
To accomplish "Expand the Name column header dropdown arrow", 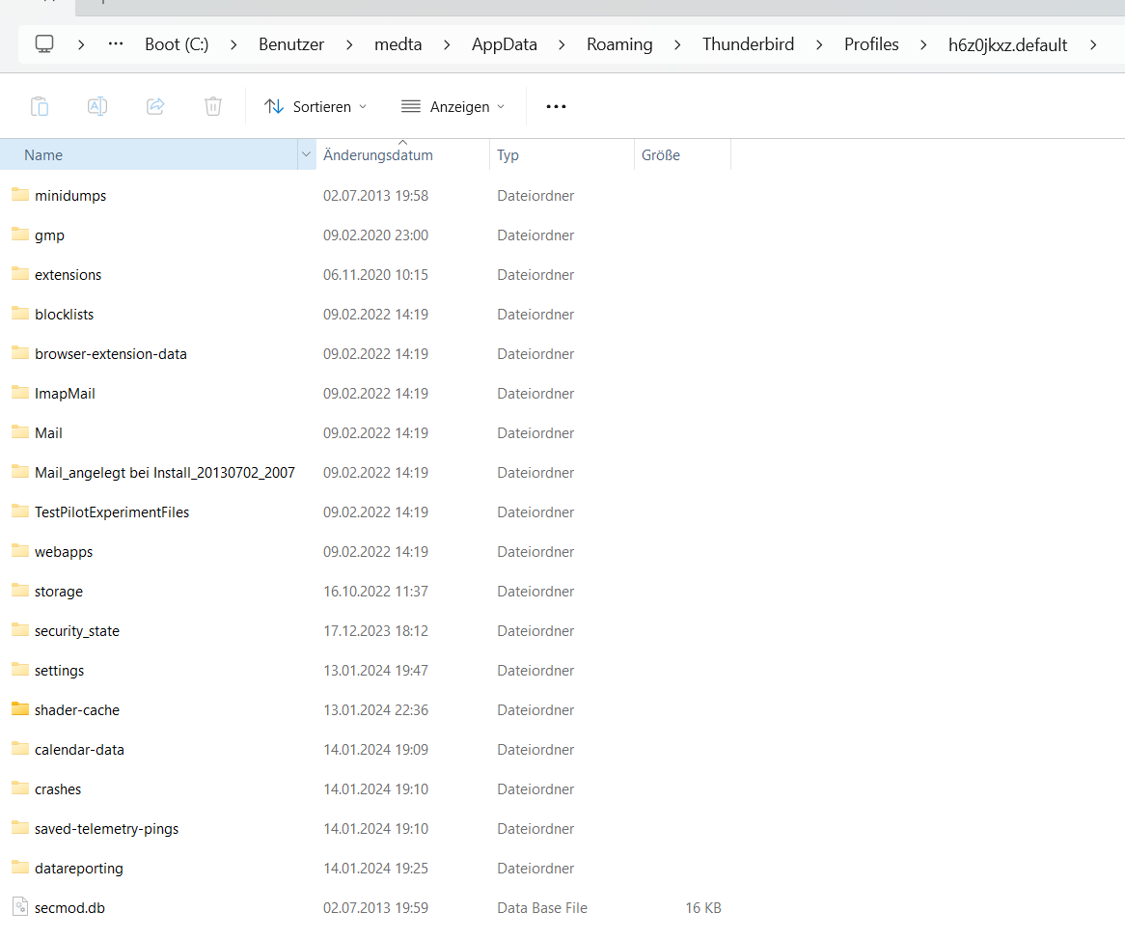I will pos(307,154).
